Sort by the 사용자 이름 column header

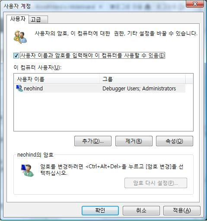tap(57, 79)
